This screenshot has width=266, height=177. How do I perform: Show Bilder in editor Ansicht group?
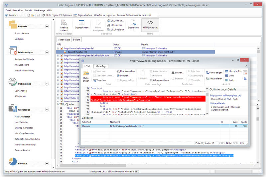[230, 80]
